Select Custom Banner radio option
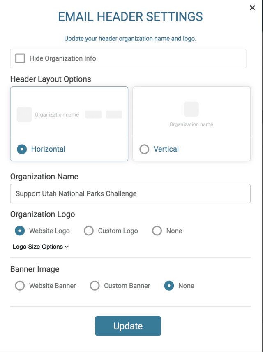 coord(95,286)
